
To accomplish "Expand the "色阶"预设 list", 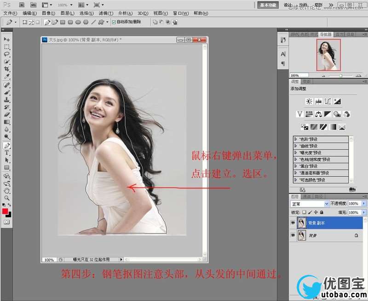I will [x=296, y=139].
